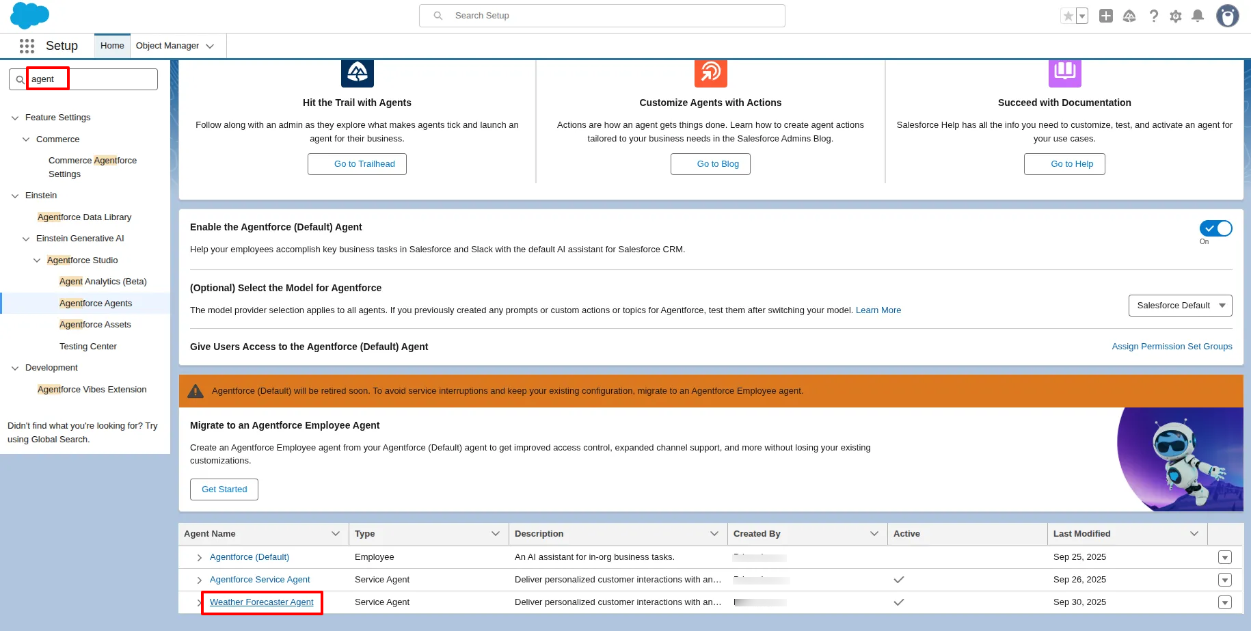Click the Go to Help button

tap(1064, 164)
